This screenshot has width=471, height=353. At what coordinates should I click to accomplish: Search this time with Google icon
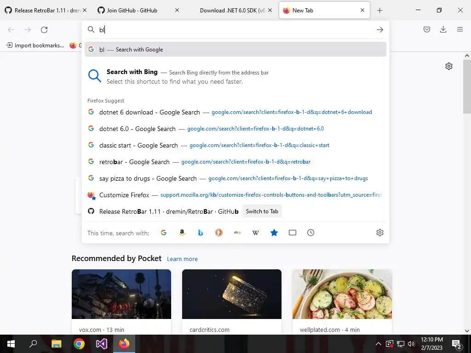pyautogui.click(x=164, y=233)
